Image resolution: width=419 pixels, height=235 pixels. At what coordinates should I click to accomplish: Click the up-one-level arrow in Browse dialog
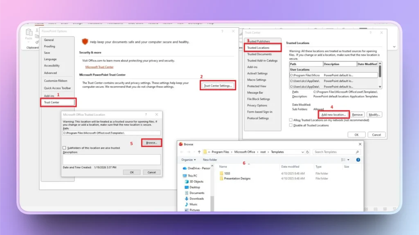(x=199, y=152)
